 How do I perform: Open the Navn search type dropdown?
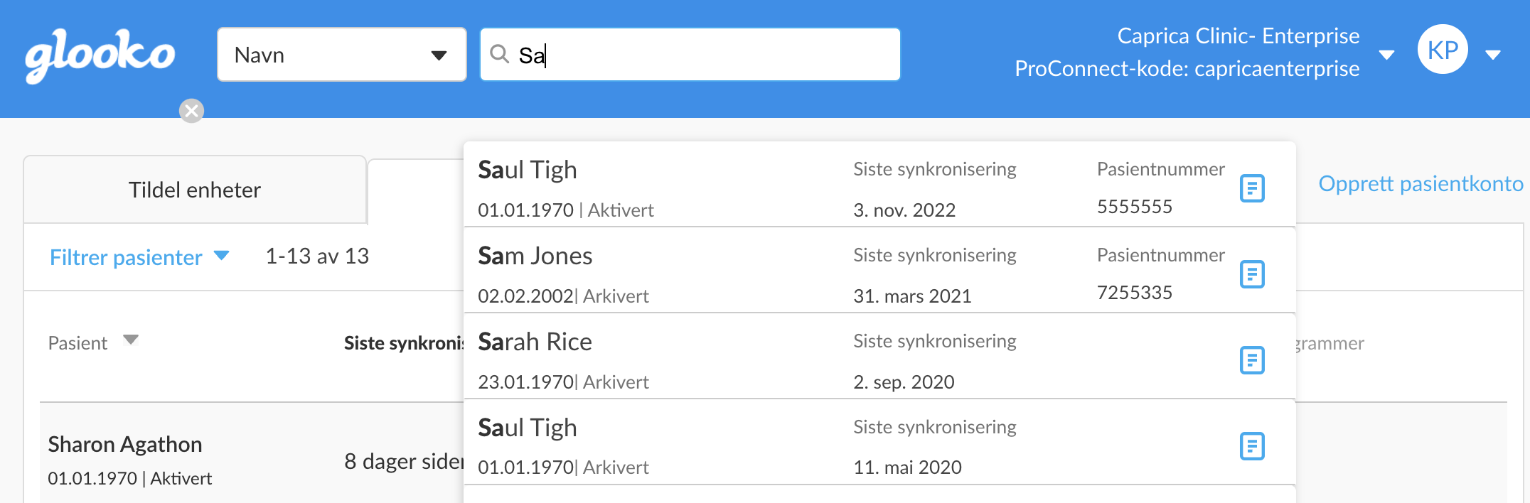tap(342, 55)
